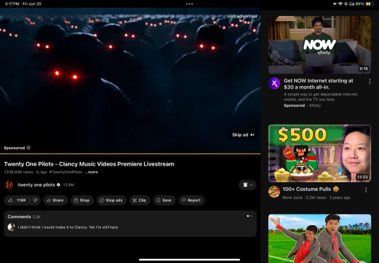Open the commenter's avatar
This screenshot has width=379, height=263.
point(11,227)
